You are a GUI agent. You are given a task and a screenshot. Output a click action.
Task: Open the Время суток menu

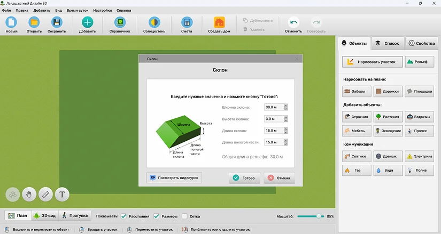click(x=78, y=10)
